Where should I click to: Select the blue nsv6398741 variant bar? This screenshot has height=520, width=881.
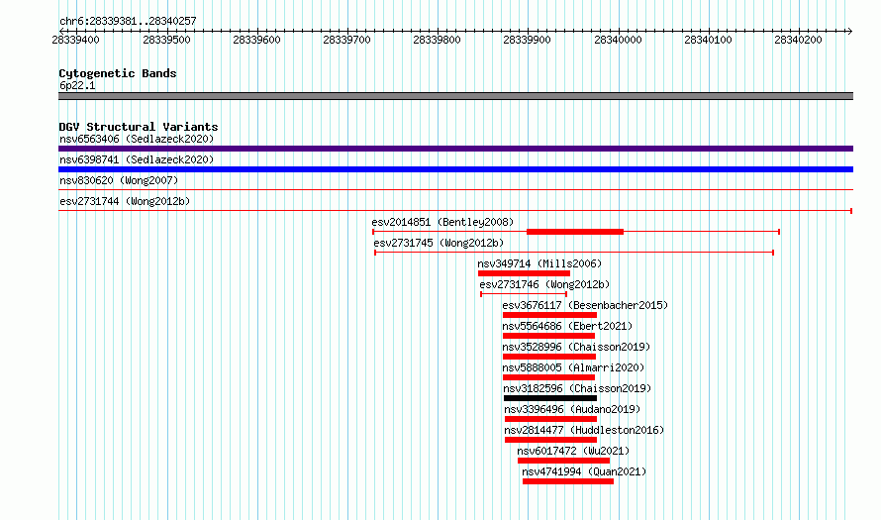(455, 169)
